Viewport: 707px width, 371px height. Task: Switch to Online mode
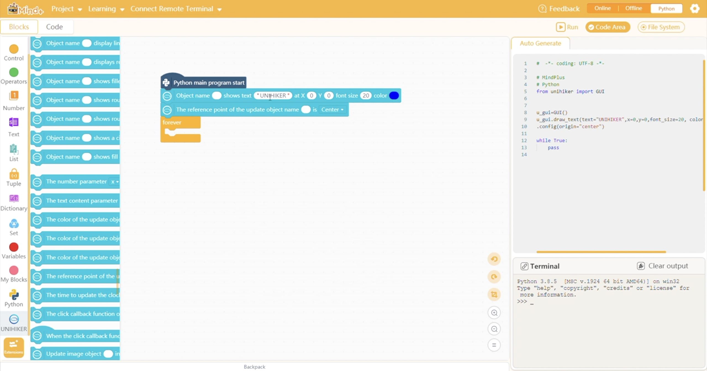[x=602, y=8]
